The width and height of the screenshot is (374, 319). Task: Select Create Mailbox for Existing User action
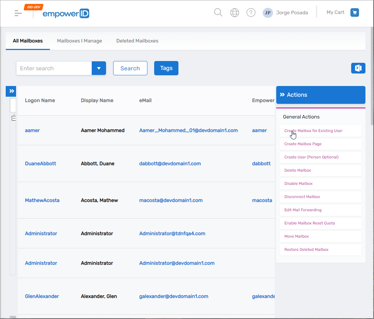pyautogui.click(x=313, y=131)
